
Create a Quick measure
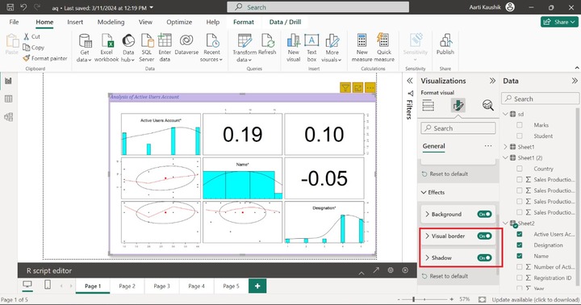point(384,48)
